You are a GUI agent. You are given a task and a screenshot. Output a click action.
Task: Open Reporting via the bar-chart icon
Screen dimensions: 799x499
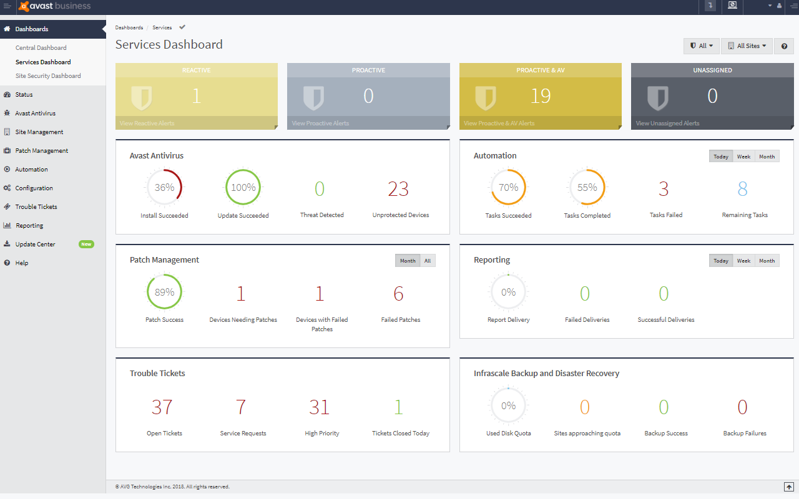coord(6,225)
